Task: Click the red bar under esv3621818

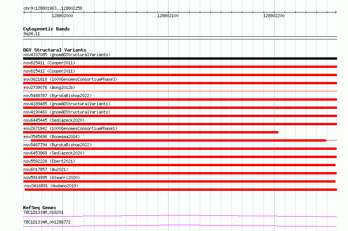Action: 180,83
